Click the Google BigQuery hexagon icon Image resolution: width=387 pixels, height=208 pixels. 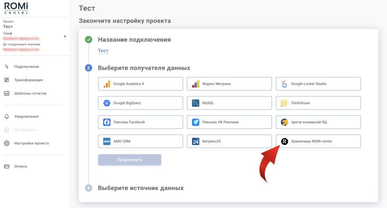point(107,103)
